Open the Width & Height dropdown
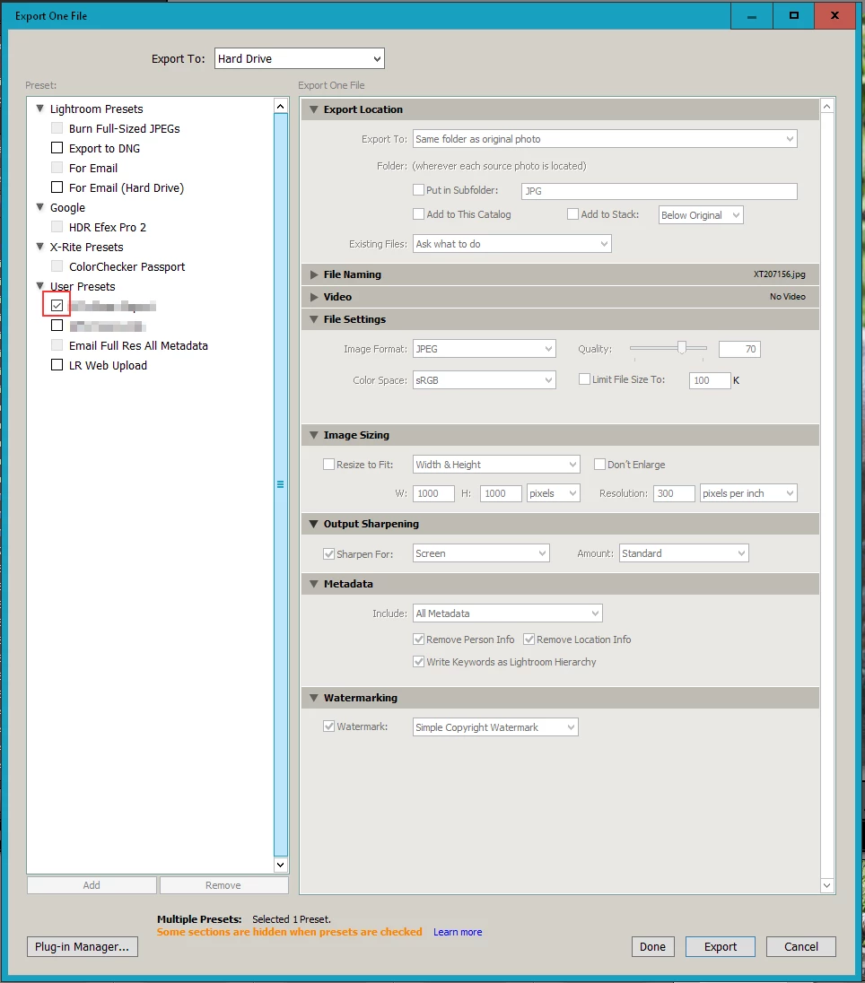 coord(496,465)
